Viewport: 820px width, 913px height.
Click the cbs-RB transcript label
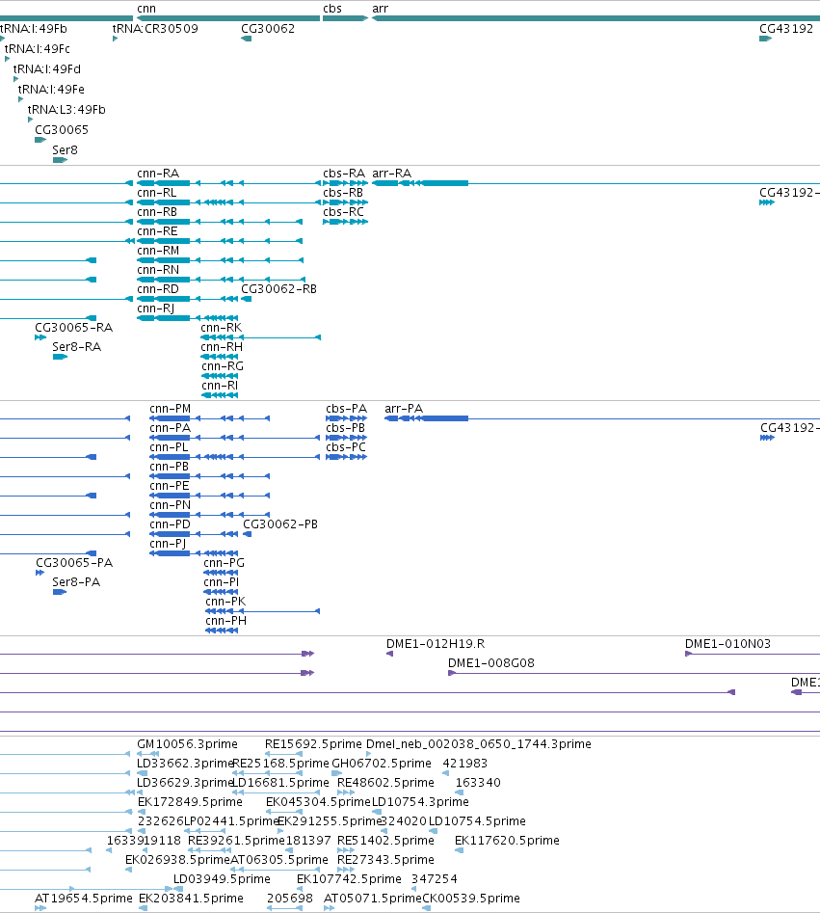pos(343,193)
